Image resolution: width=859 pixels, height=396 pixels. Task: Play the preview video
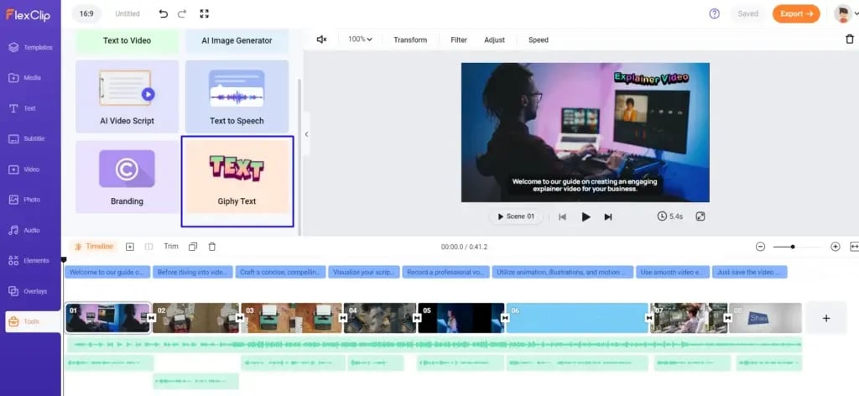click(x=586, y=216)
